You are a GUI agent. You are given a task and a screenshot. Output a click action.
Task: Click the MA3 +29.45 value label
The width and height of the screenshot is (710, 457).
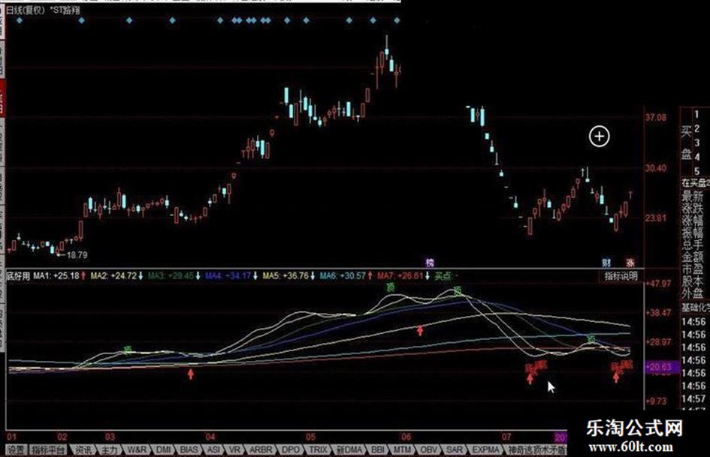171,275
